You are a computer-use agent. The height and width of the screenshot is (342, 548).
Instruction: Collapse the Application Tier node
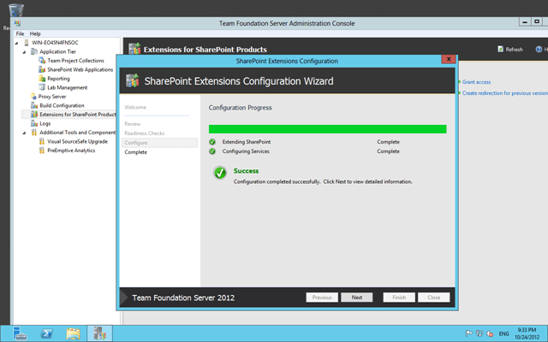tap(24, 51)
